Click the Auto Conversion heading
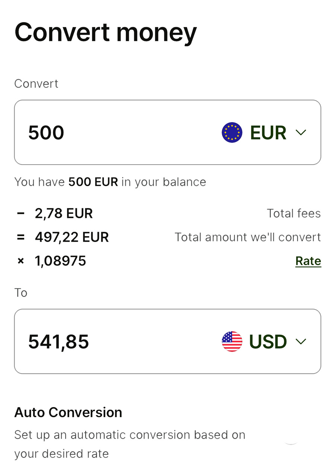 68,412
